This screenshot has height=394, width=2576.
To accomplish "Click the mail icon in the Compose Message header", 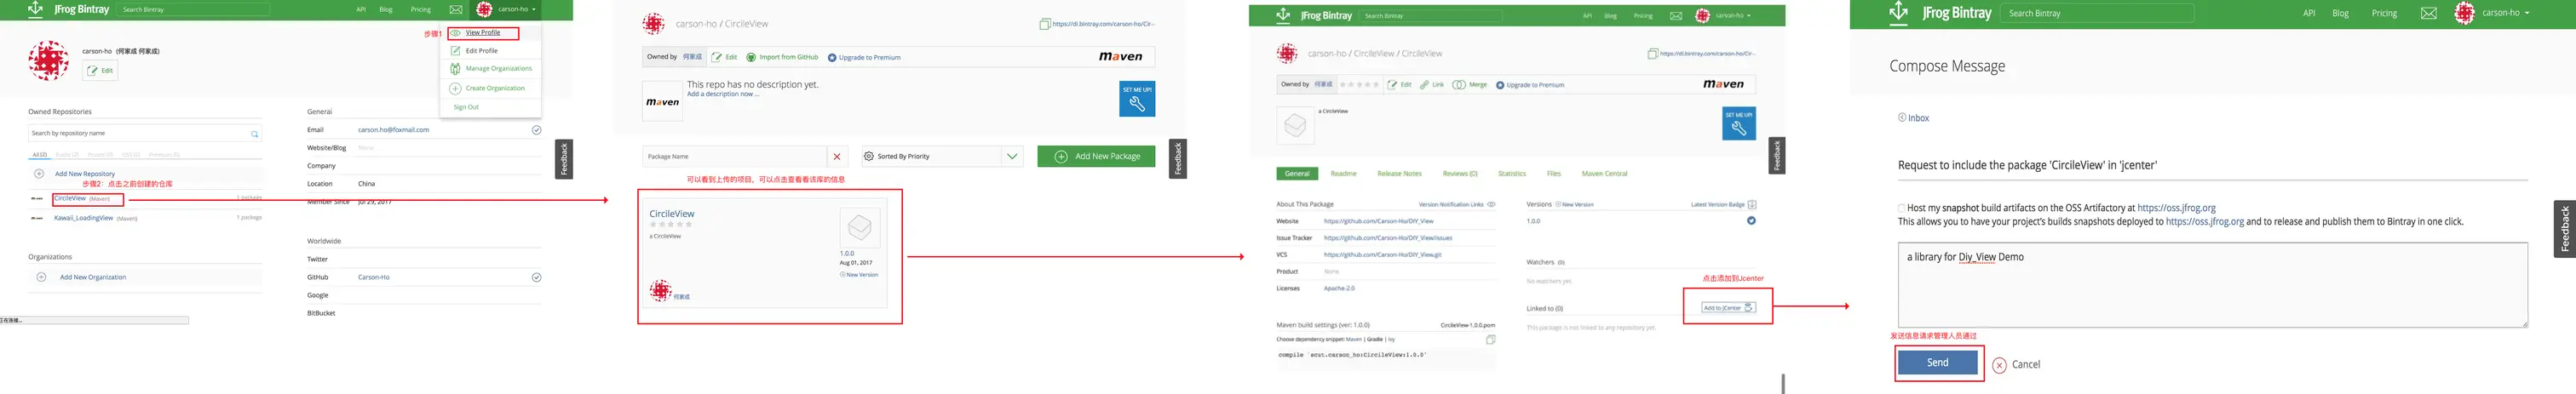I will [2428, 13].
